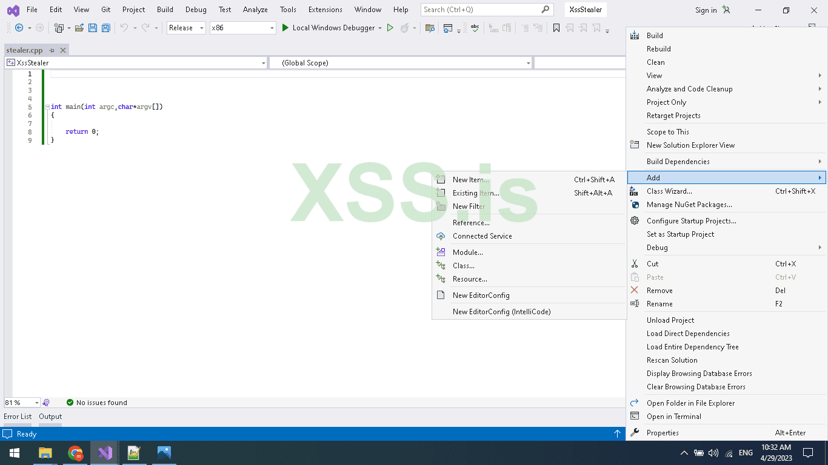
Task: Click the Redo arrow in the toolbar
Action: coord(145,28)
